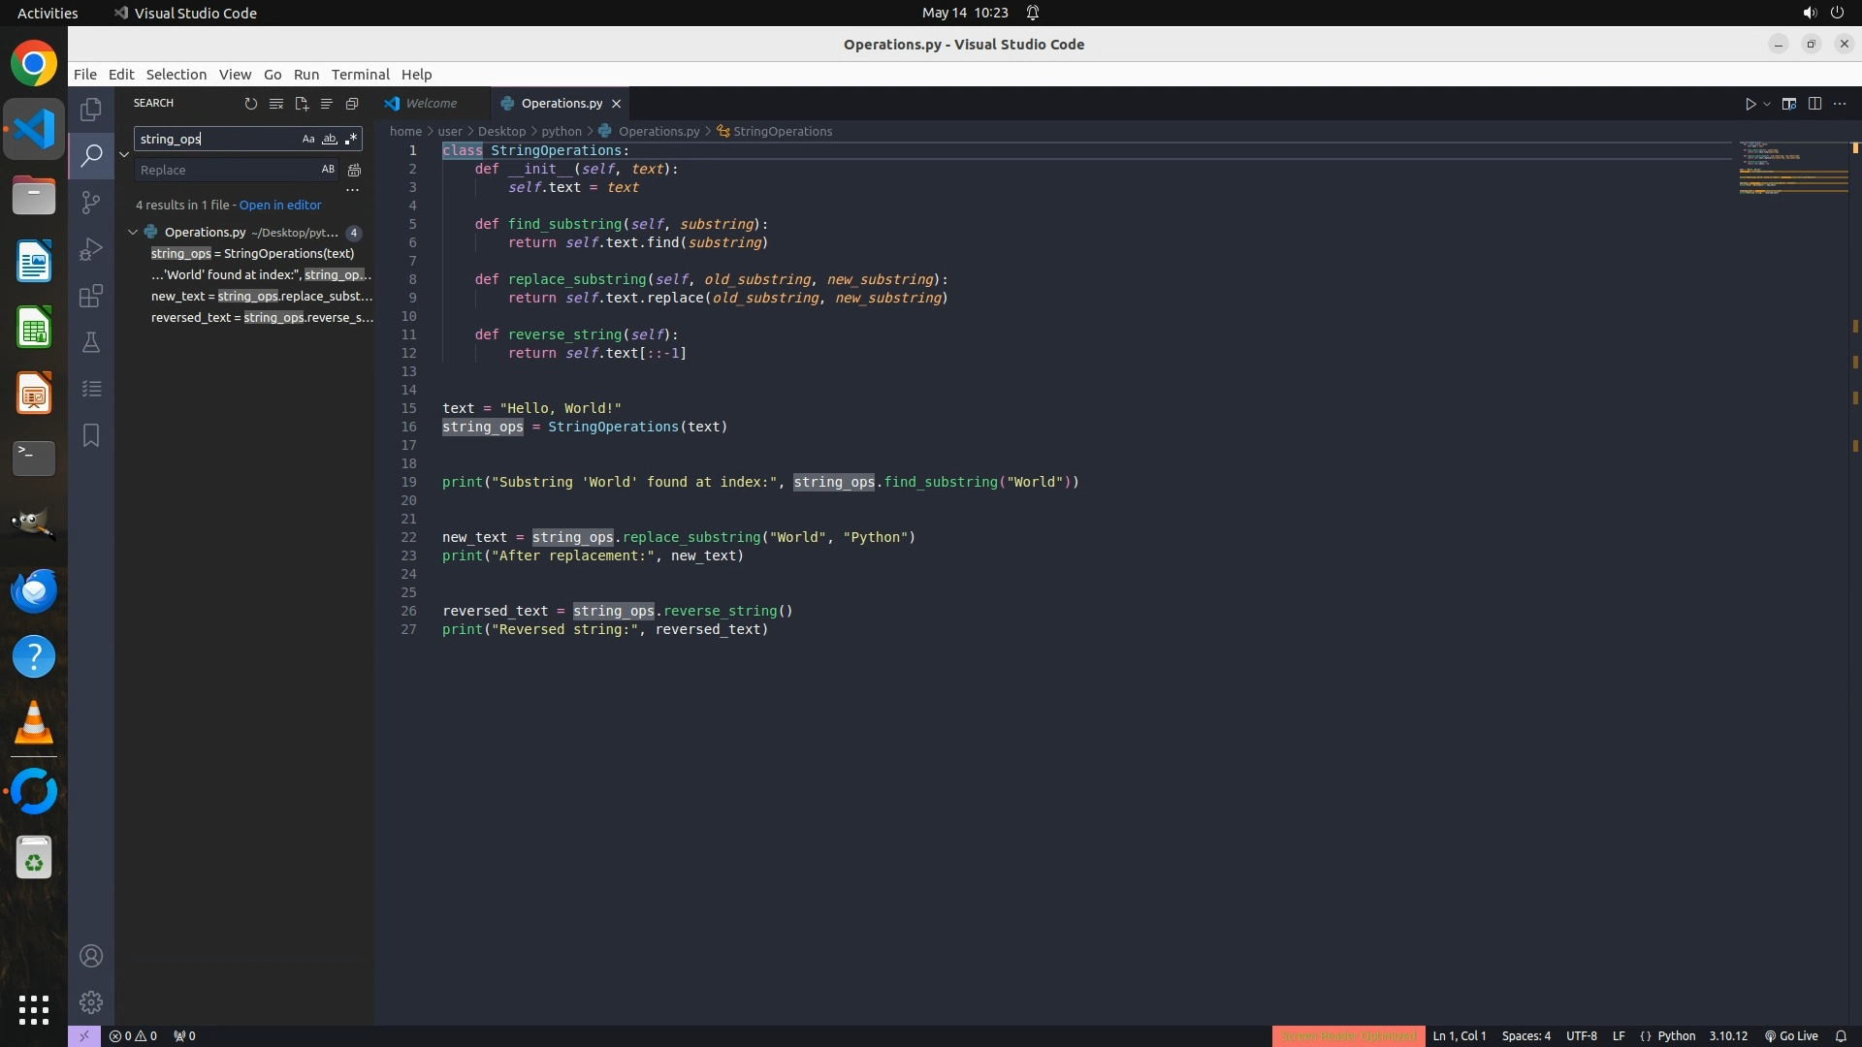Screen dimensions: 1862x1047
Task: Collapse the replace field chevron
Action: [x=124, y=154]
